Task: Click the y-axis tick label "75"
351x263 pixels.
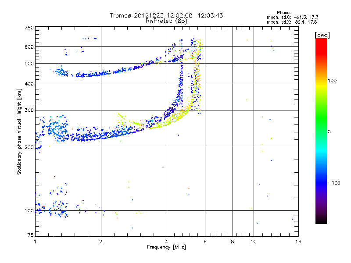Action: (x=31, y=235)
